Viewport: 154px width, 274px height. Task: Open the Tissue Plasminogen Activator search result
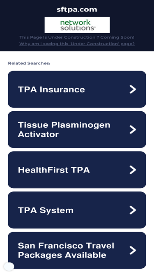point(77,129)
